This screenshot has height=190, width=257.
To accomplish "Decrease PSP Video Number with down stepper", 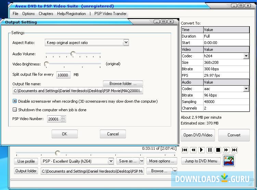I will pyautogui.click(x=63, y=120).
